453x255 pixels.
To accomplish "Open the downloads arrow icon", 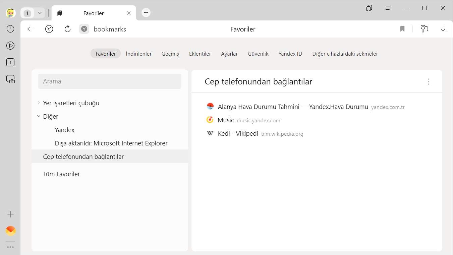I will tap(443, 29).
